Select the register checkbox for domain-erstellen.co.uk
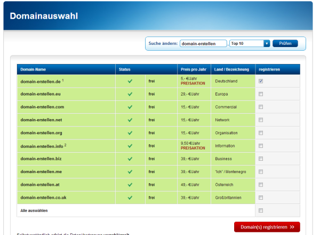 click(260, 198)
